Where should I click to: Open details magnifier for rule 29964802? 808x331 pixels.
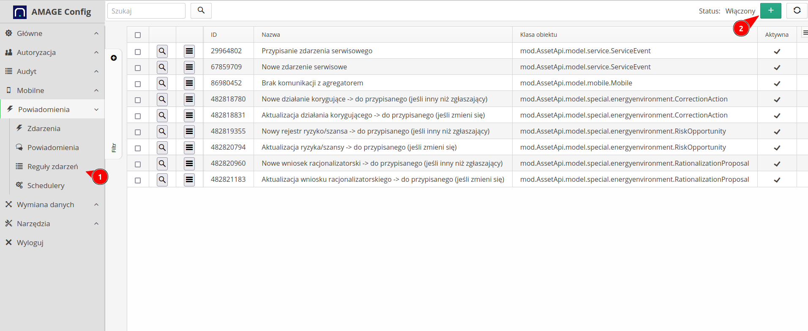pos(162,51)
